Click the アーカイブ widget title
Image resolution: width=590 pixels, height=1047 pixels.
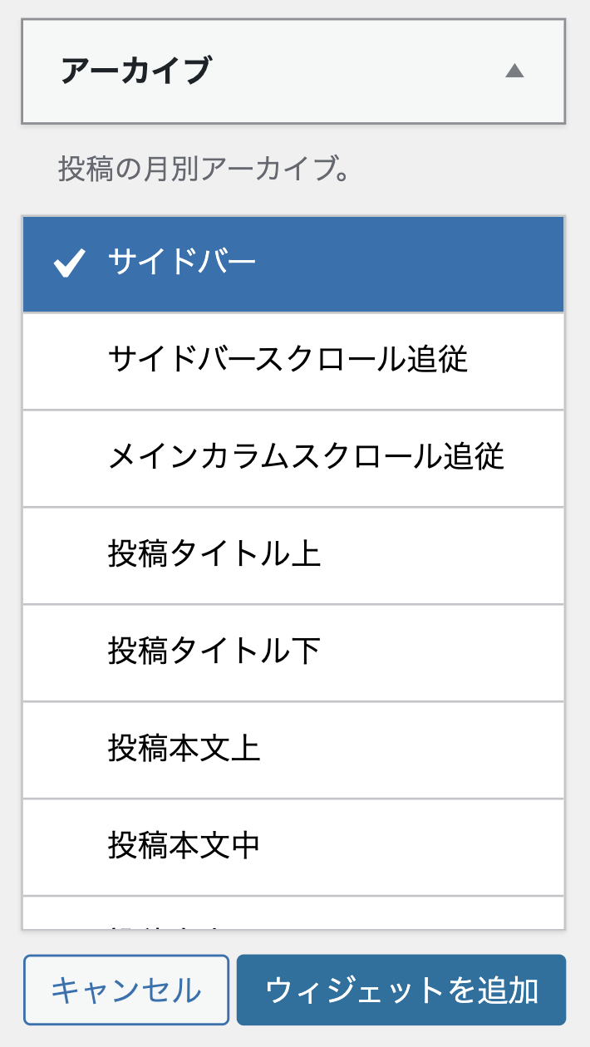point(136,71)
